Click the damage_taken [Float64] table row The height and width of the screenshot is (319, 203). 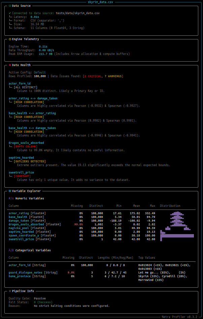pos(102,221)
